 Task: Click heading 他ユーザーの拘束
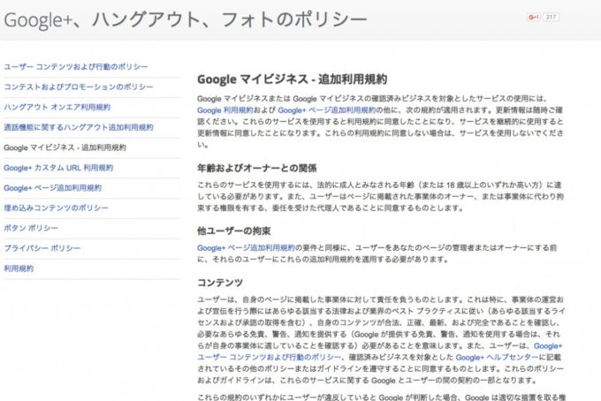point(234,231)
